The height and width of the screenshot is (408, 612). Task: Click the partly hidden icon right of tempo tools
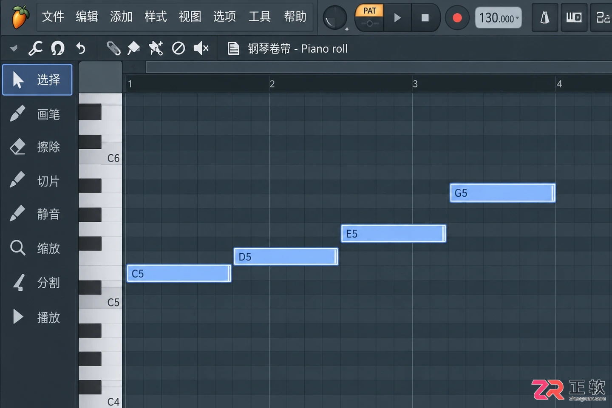point(602,17)
